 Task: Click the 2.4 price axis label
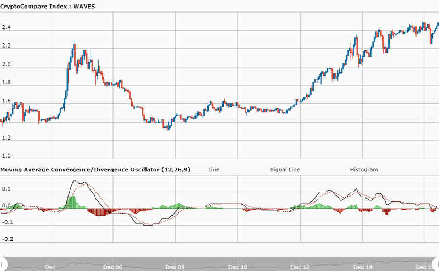pos(7,28)
